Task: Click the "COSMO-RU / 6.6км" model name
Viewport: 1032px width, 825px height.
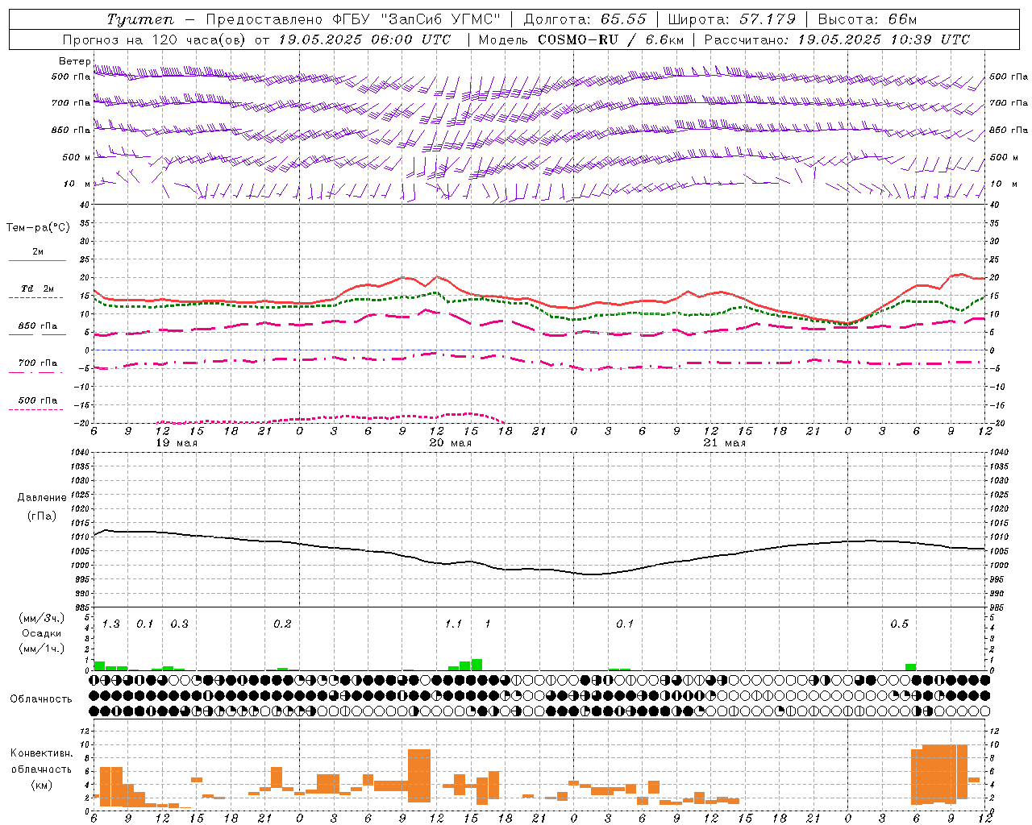Action: tap(610, 39)
